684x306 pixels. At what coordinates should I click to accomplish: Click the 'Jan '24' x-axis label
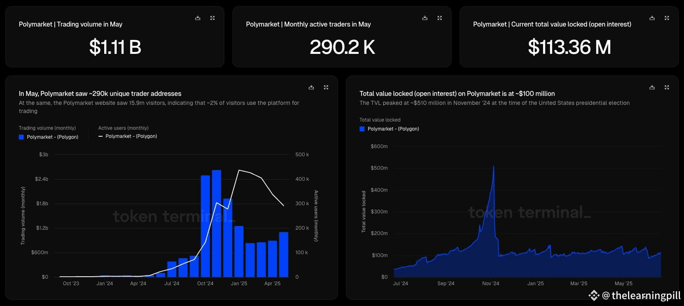pyautogui.click(x=105, y=284)
